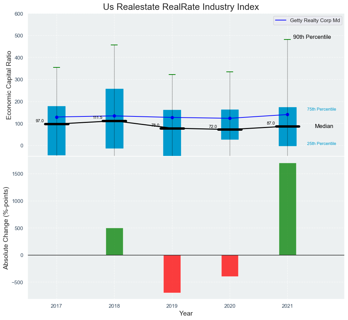This screenshot has width=348, height=320.
Task: Click the Economic Capital Ratio axis label
Action: pyautogui.click(x=9, y=85)
